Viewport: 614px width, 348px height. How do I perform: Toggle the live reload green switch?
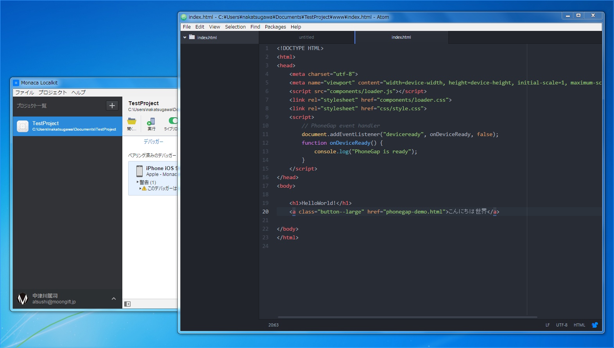[173, 120]
